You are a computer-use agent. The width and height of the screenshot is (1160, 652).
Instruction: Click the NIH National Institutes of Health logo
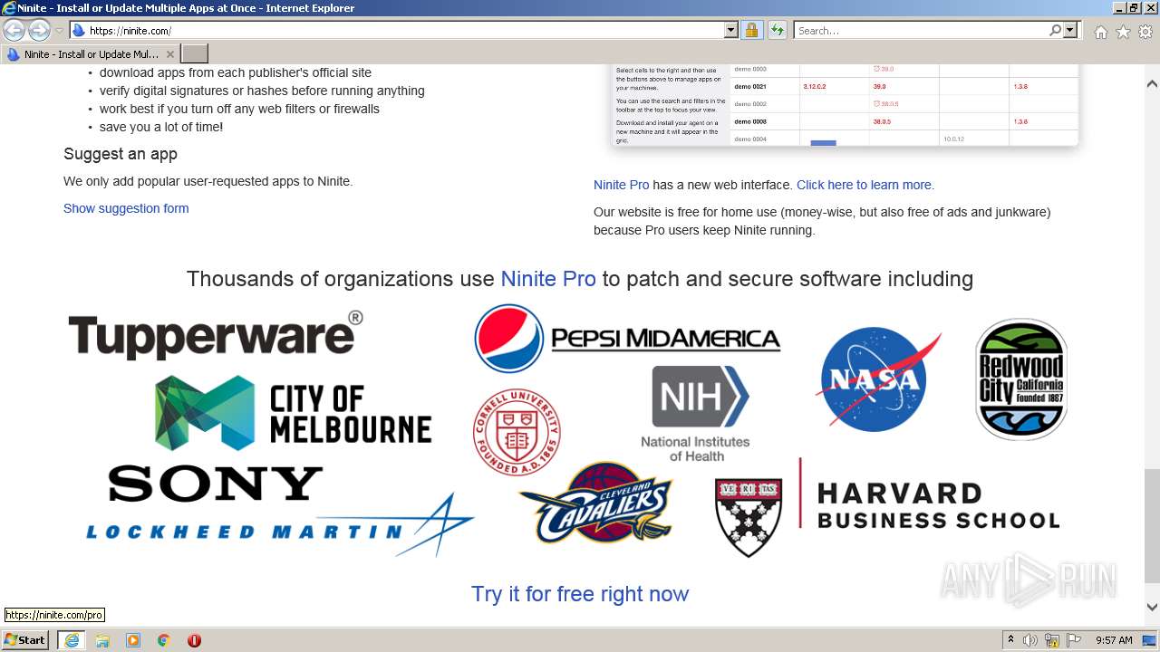tap(696, 413)
